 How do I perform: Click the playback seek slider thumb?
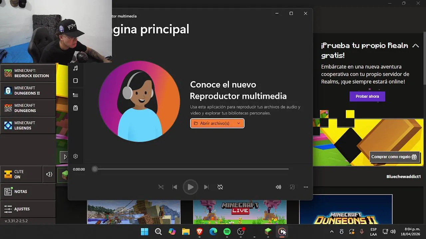point(95,169)
